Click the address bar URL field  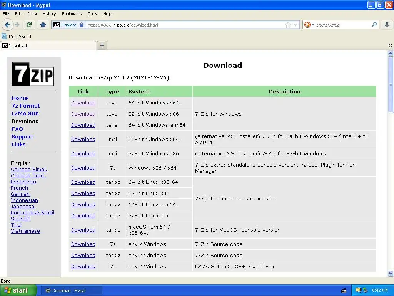click(x=185, y=25)
